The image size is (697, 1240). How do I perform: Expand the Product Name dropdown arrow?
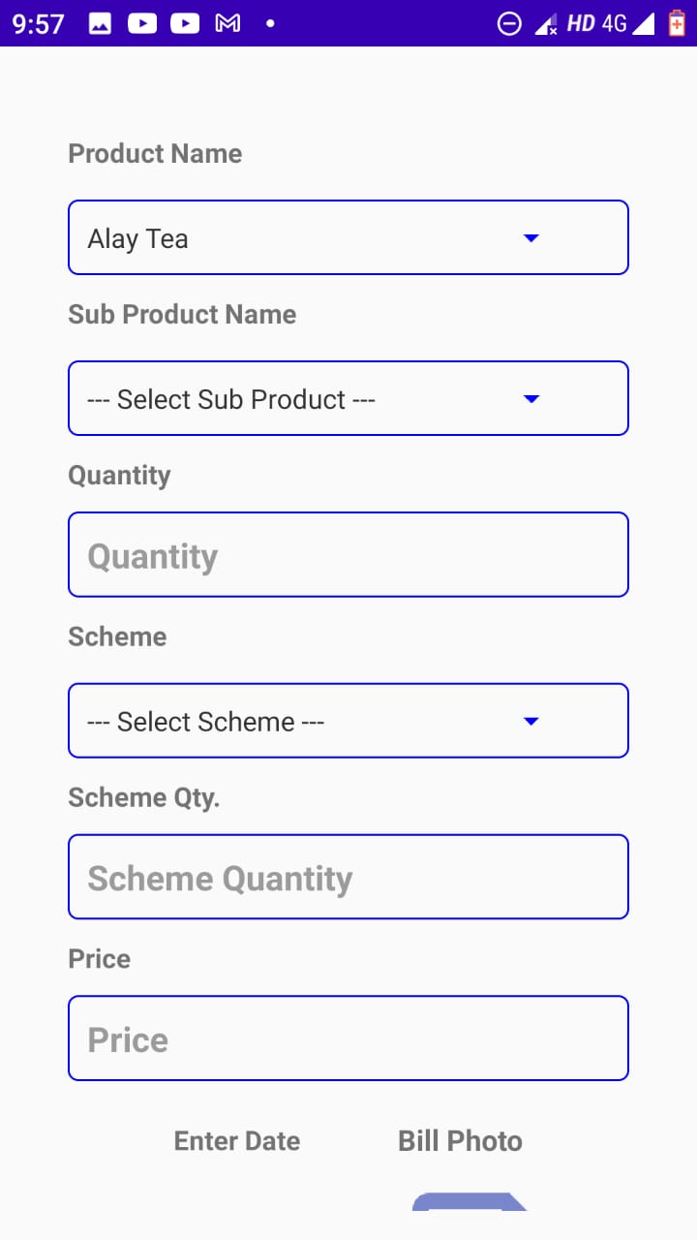(x=530, y=238)
